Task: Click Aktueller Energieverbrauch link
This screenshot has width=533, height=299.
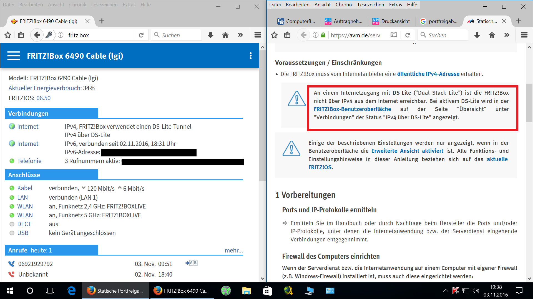Action: (x=45, y=88)
